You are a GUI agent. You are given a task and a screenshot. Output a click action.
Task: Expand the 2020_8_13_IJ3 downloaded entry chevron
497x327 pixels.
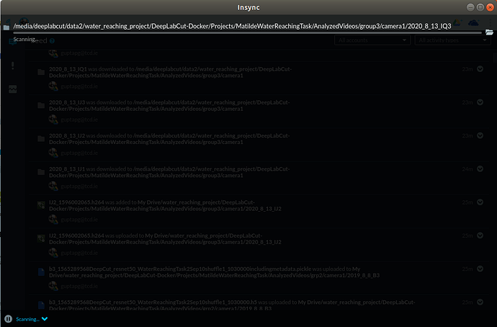(x=480, y=102)
